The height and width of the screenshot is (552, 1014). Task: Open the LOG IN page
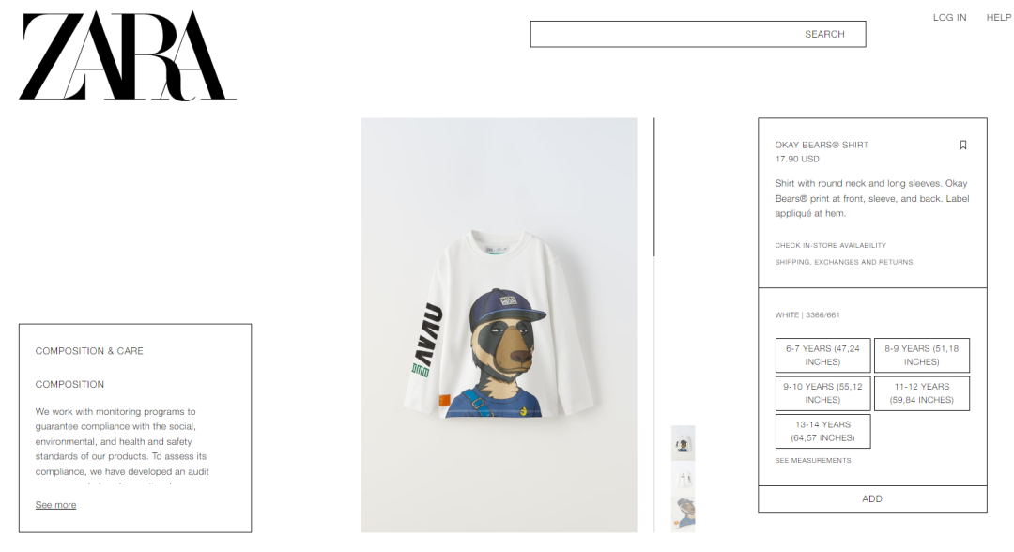949,18
